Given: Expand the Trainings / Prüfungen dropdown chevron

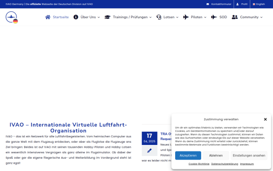Looking at the screenshot, I should 151,17.
